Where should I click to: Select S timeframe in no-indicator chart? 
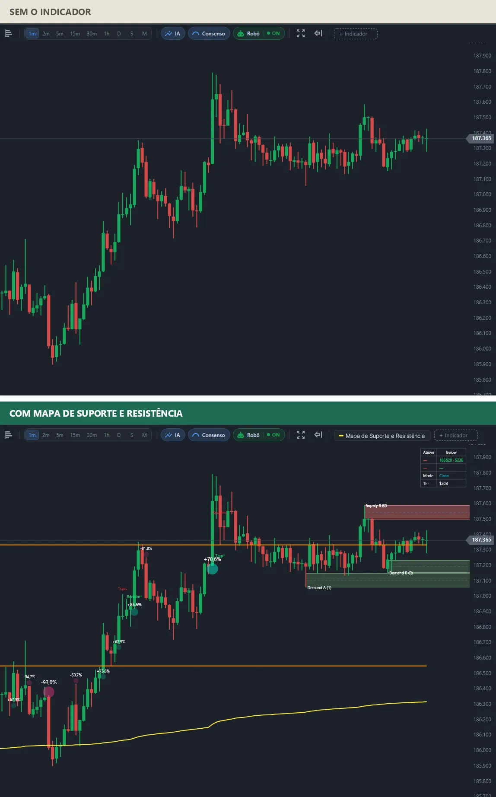click(x=132, y=33)
